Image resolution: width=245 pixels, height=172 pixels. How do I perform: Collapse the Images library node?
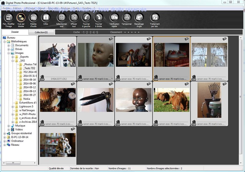(9, 53)
